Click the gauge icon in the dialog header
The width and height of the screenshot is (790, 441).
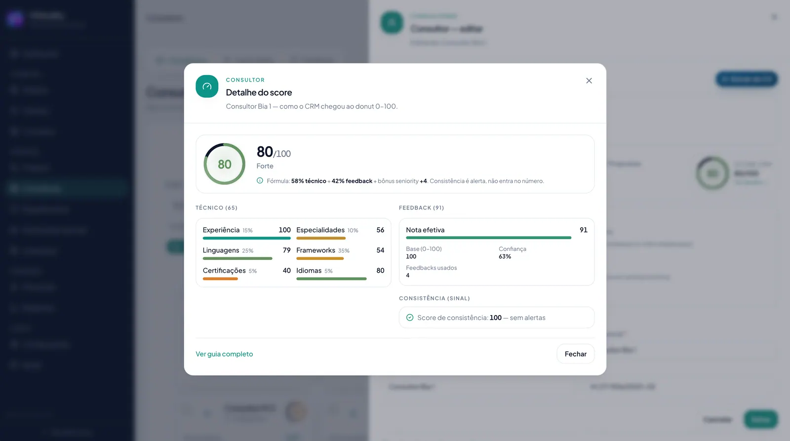[207, 86]
